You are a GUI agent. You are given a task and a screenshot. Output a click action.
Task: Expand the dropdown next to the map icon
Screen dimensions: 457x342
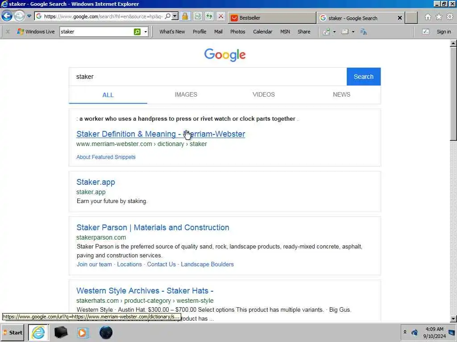pos(334,32)
